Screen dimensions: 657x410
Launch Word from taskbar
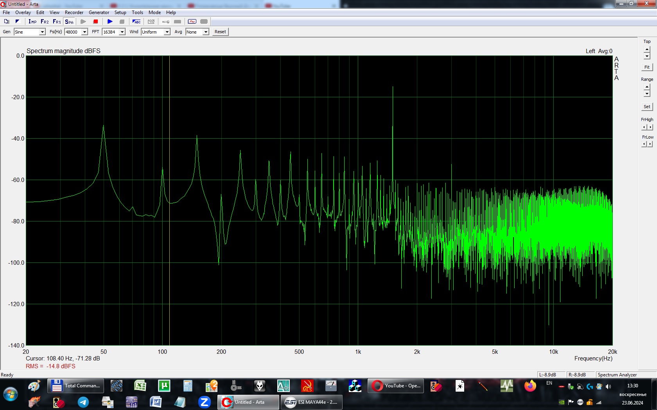pyautogui.click(x=156, y=402)
